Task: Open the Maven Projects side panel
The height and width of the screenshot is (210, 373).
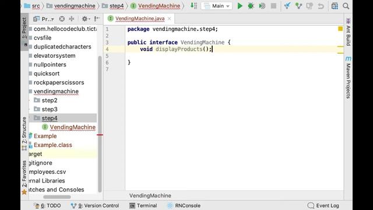Action: (348, 78)
